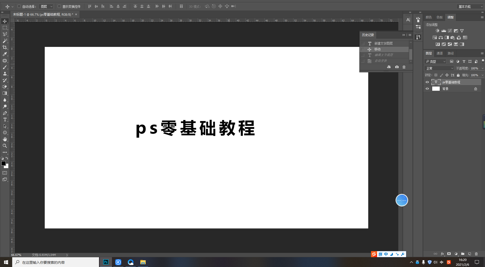
Task: Switch to the 通道 tab
Action: (x=440, y=53)
